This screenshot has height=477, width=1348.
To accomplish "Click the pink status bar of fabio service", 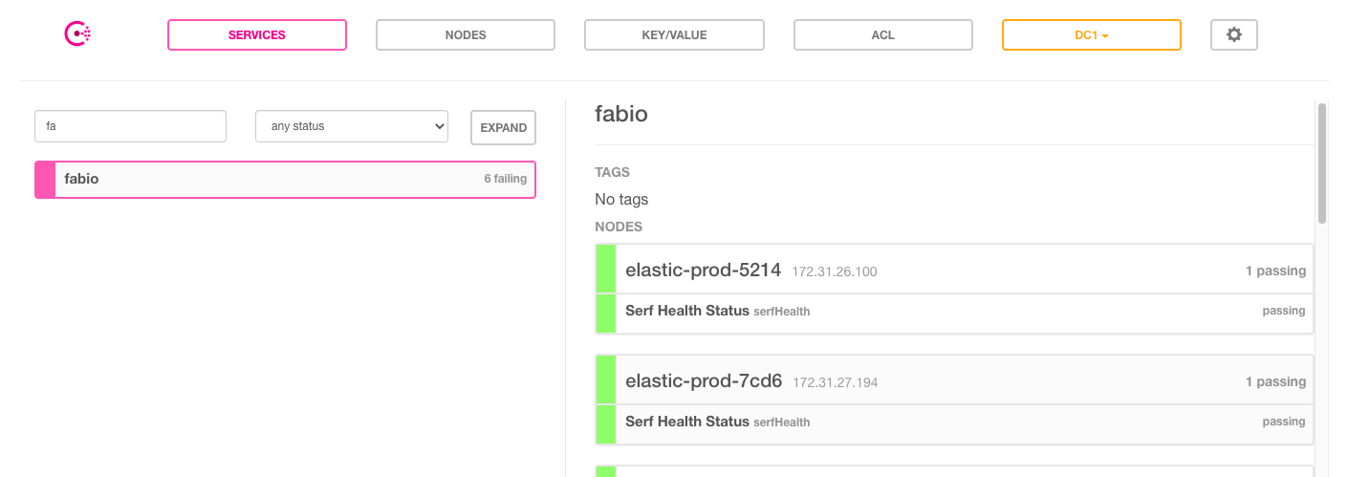I will coord(45,179).
